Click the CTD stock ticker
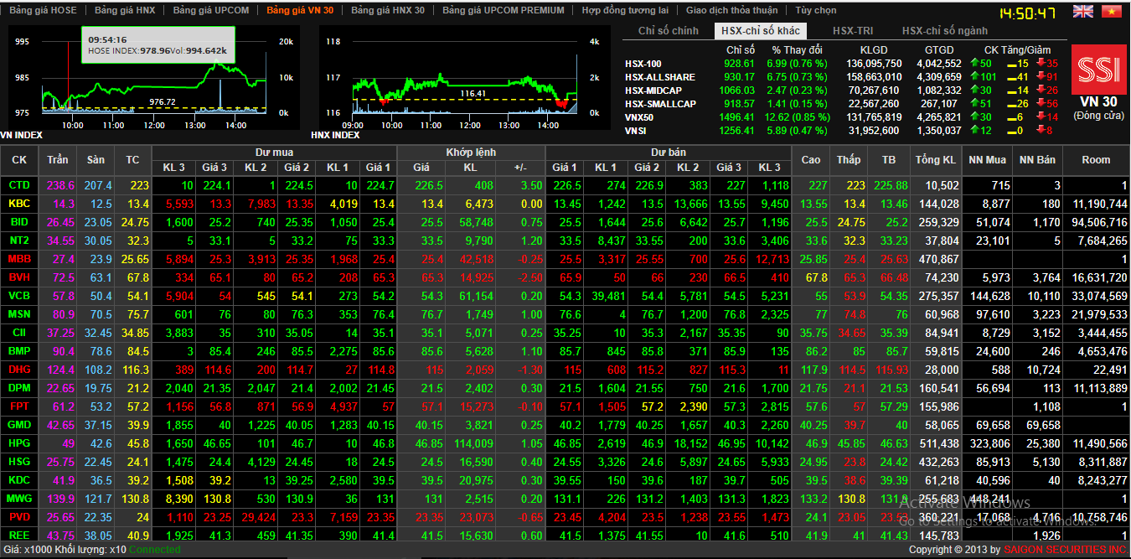This screenshot has width=1131, height=559. click(x=19, y=185)
